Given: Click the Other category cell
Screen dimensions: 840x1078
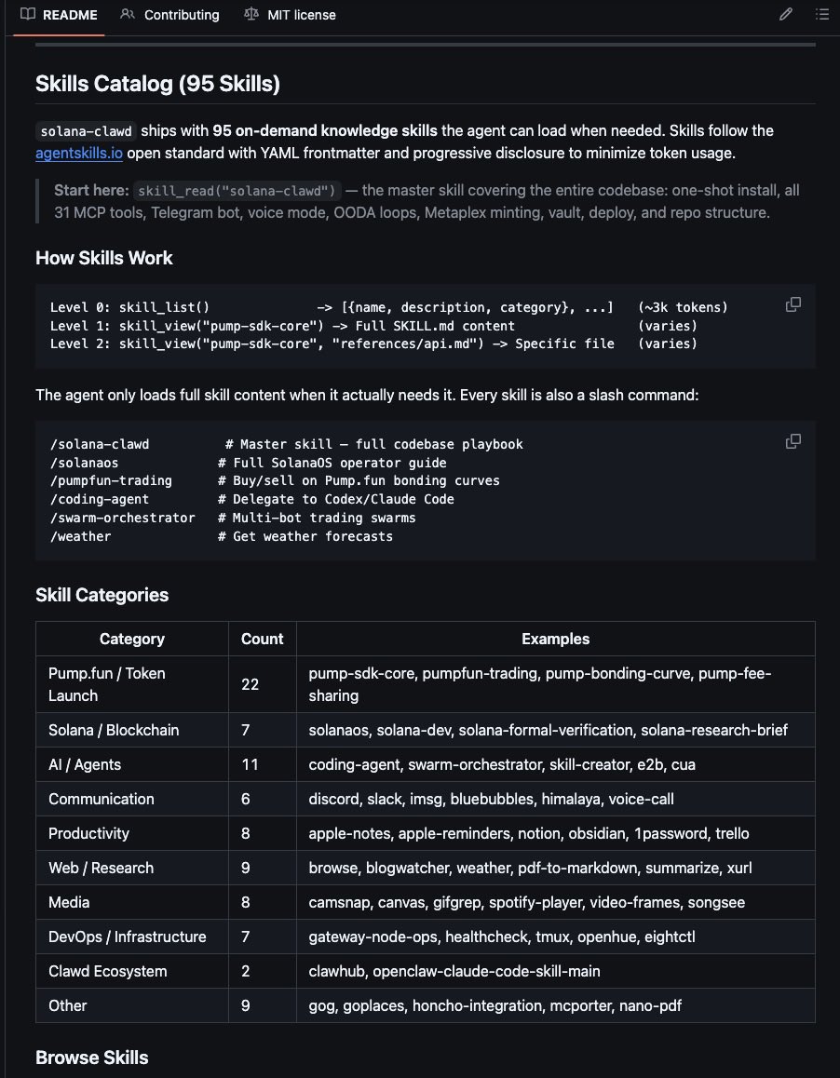Looking at the screenshot, I should coord(132,1005).
